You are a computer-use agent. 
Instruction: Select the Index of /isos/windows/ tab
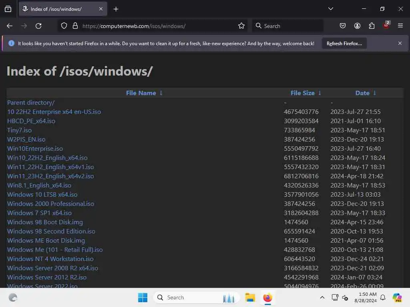63,9
